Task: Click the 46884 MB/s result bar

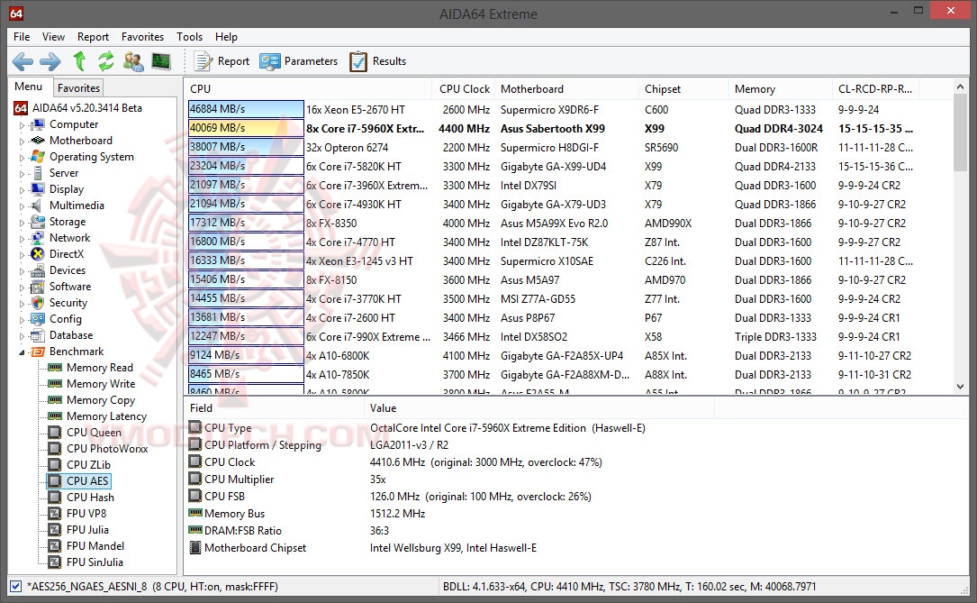Action: pos(246,109)
